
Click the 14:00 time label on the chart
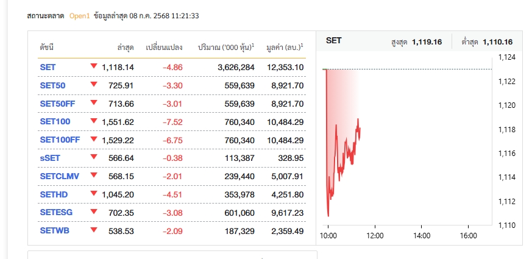click(422, 235)
